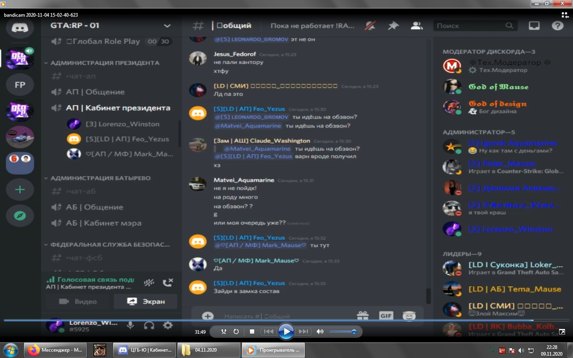Open Discord user settings gear
The image size is (573, 358).
point(168,325)
